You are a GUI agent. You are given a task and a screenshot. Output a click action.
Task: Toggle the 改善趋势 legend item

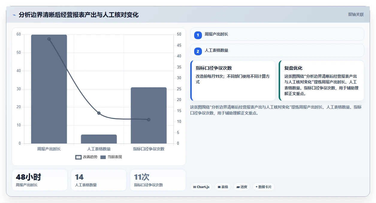(x=86, y=157)
